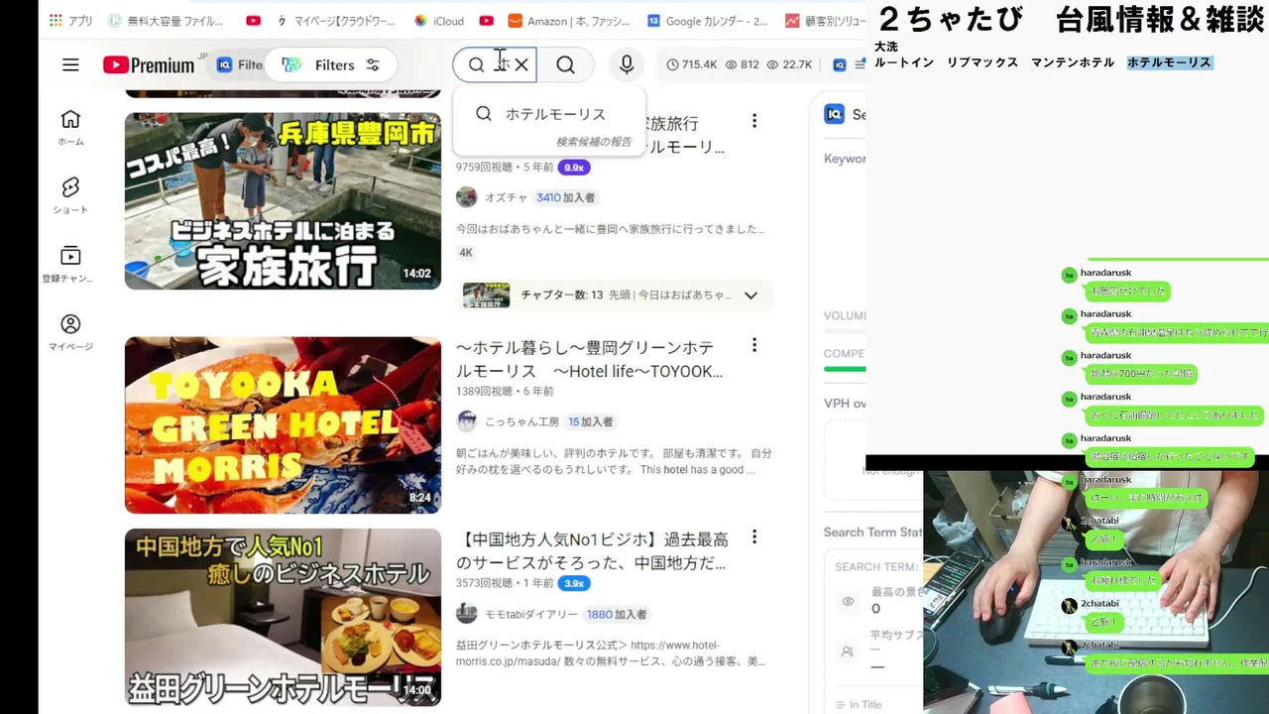Open マイページ in the sidebar
Screen dimensions: 1269x714
pyautogui.click(x=70, y=332)
